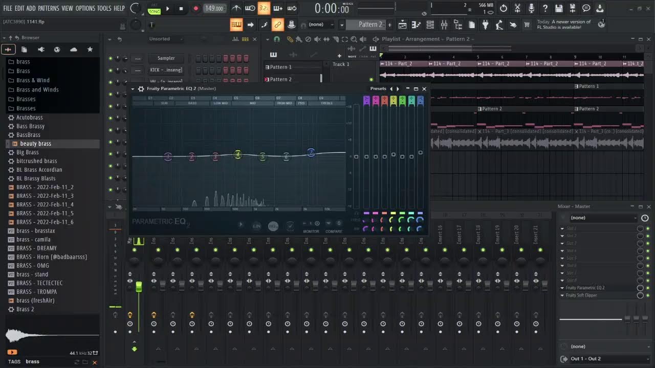
Task: Toggle the Sampler channel mute LED
Action: tap(110, 58)
